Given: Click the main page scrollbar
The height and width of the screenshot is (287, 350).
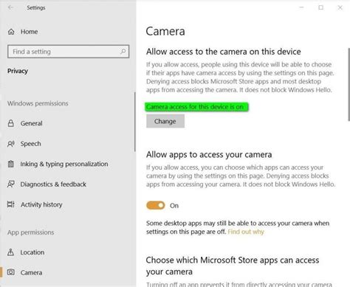Looking at the screenshot, I should [349, 84].
